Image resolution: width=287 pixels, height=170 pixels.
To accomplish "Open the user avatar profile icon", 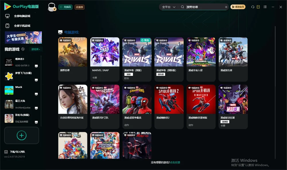I will pos(52,7).
